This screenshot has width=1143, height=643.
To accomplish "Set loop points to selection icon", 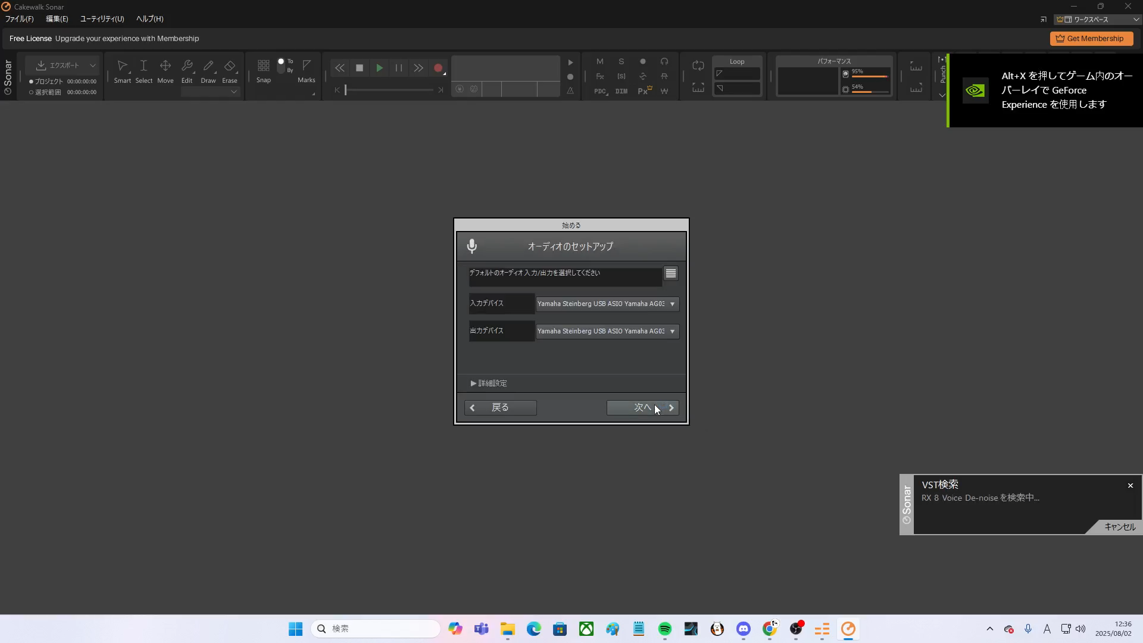I will click(x=698, y=88).
